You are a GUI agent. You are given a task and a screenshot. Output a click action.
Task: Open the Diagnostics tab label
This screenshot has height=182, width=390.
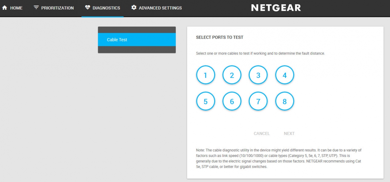pos(106,8)
